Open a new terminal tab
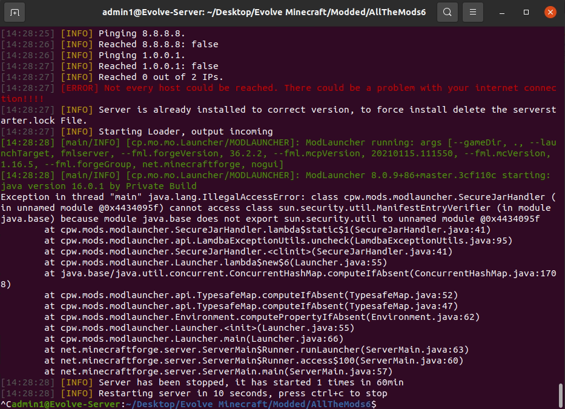Screen dimensions: 565x409 point(15,12)
